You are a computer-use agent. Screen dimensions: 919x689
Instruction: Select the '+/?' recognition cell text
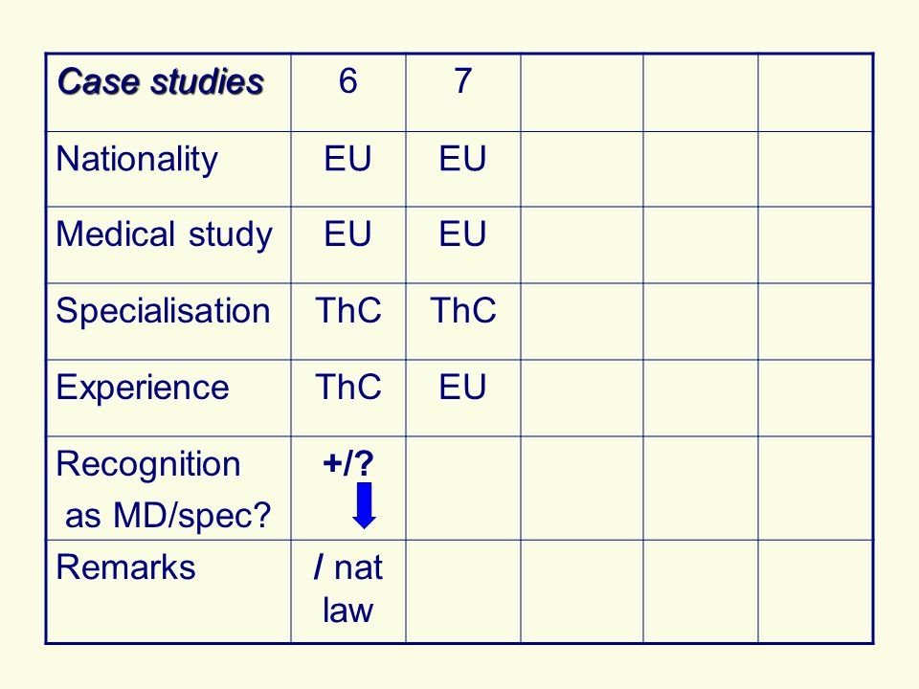(x=348, y=463)
